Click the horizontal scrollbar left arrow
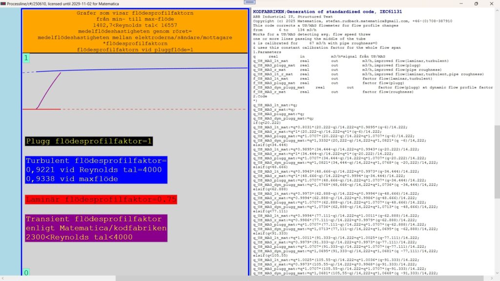This screenshot has height=281, width=500. click(x=3, y=278)
